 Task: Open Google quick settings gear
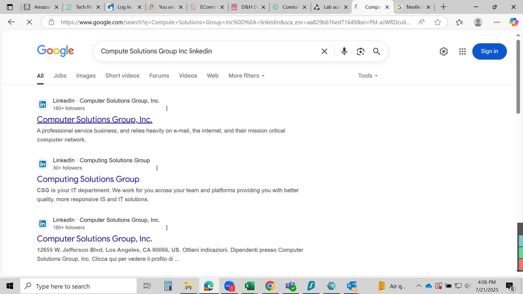[x=443, y=51]
